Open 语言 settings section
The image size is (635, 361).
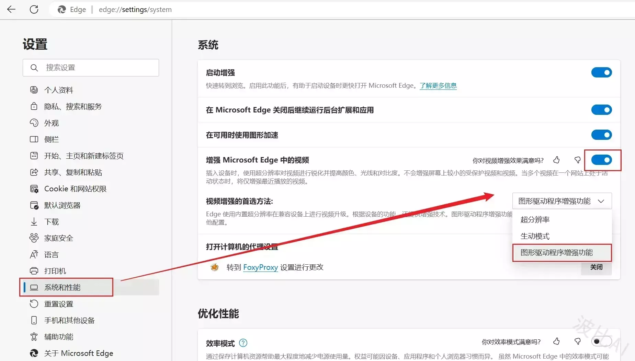91,254
